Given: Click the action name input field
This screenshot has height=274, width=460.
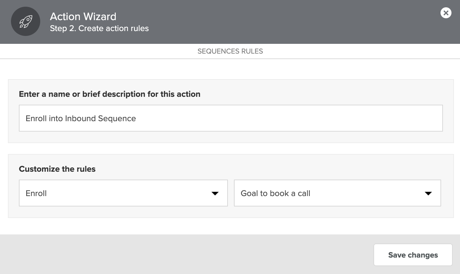Looking at the screenshot, I should click(x=231, y=118).
